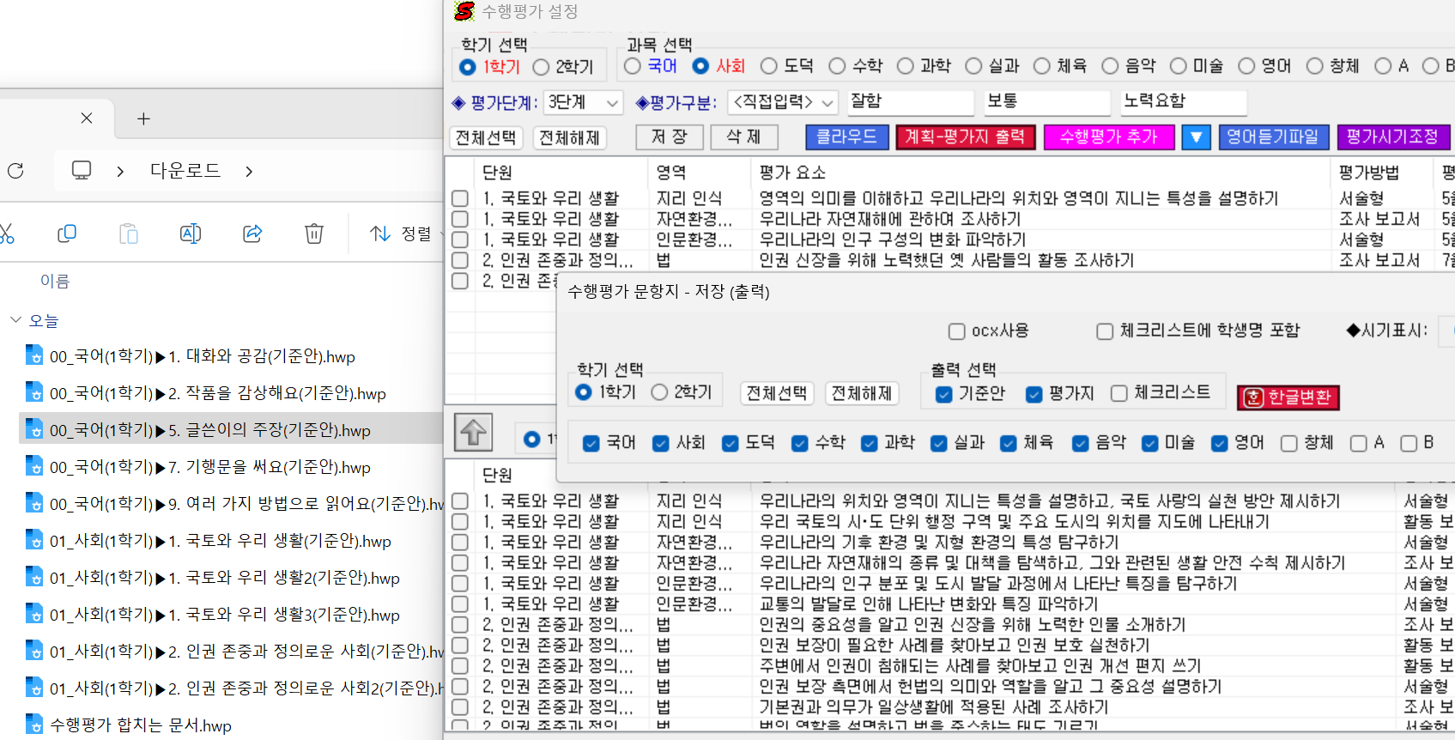Image resolution: width=1455 pixels, height=740 pixels.
Task: Click the copy icon in explorer toolbar
Action: coord(67,234)
